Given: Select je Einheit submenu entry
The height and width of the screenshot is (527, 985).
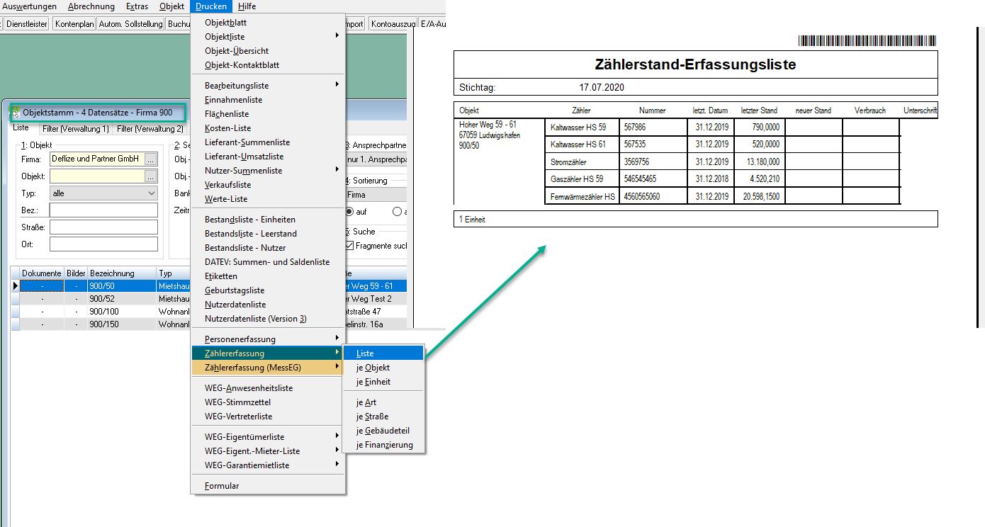Looking at the screenshot, I should tap(383, 382).
